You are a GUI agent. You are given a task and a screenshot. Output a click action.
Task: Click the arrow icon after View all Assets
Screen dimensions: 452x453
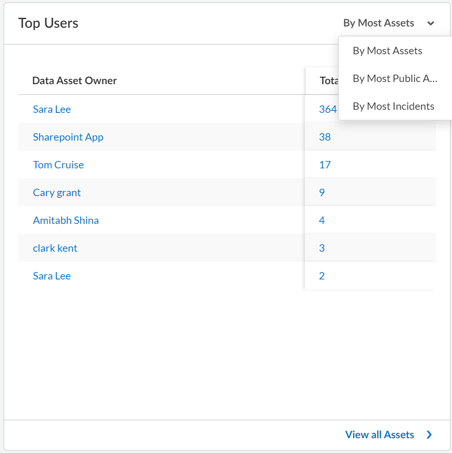429,435
